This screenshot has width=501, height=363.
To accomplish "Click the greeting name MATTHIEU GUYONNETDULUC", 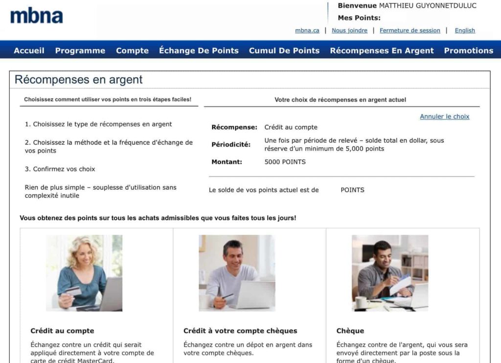I will (428, 6).
